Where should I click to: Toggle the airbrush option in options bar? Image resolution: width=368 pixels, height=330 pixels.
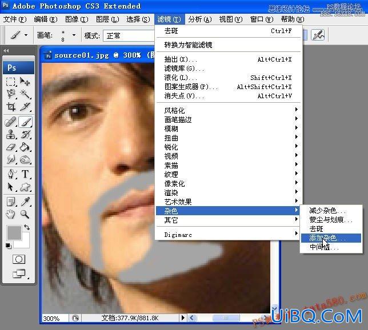[x=318, y=35]
